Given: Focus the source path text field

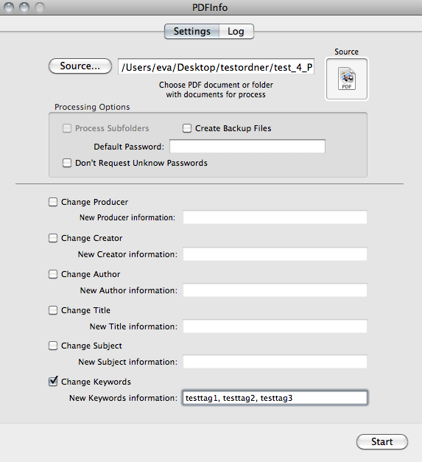Looking at the screenshot, I should coord(216,67).
